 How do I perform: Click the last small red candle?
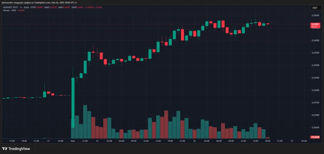(268, 24)
